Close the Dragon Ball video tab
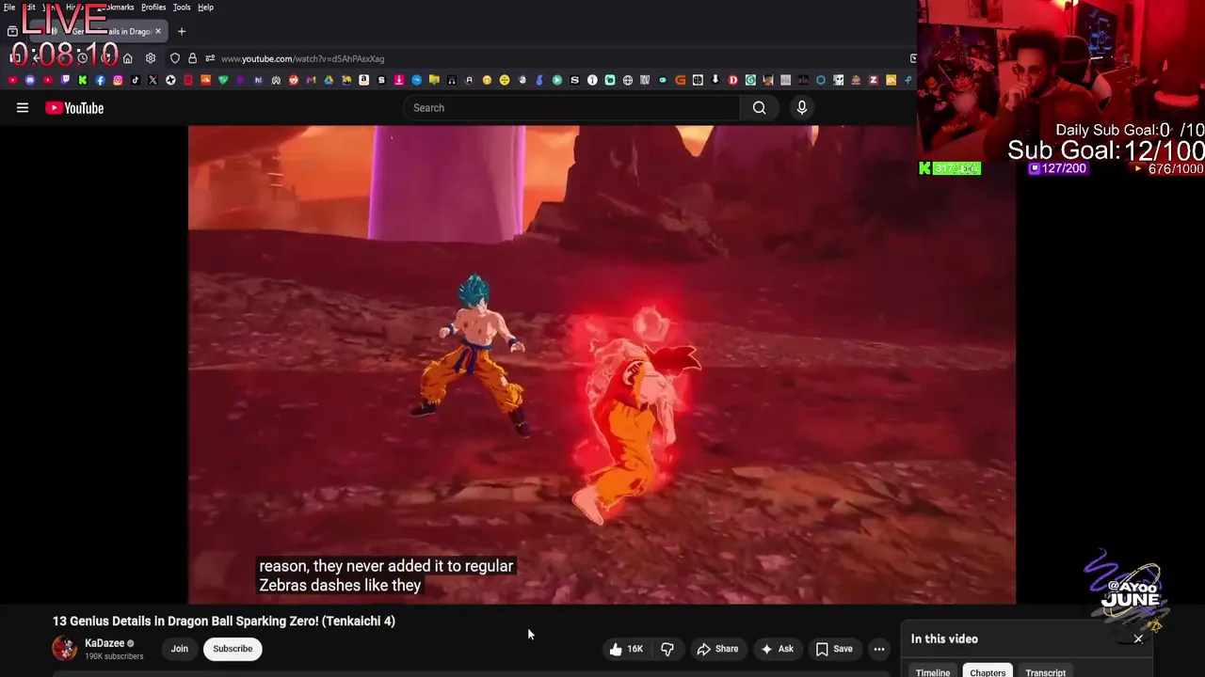Image resolution: width=1205 pixels, height=677 pixels. point(158,31)
